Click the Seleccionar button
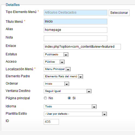The image size is (135, 135). (x=119, y=13)
